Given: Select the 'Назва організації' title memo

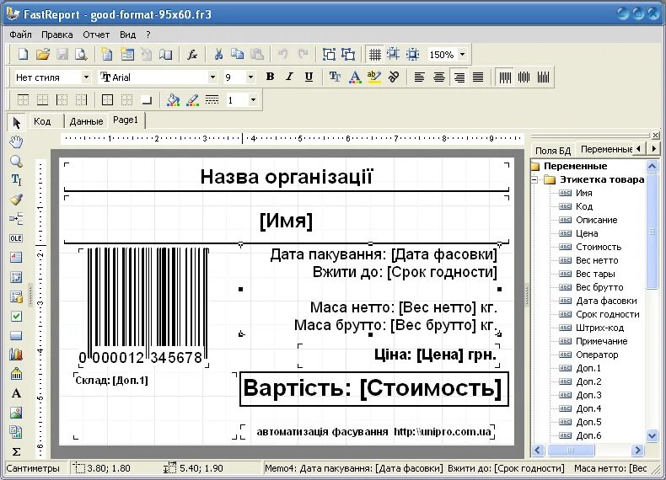Looking at the screenshot, I should tap(287, 177).
